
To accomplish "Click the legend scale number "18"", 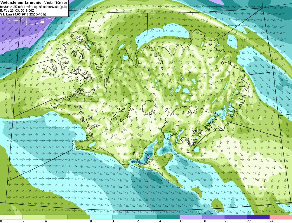I will coord(204,221).
